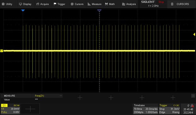
Task: Open the Cursors menu icon
Action: tap(72, 4)
